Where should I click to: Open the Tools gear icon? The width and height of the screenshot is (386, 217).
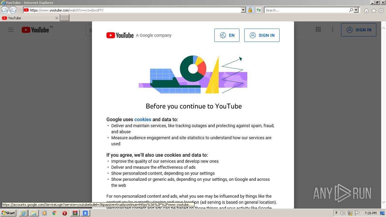tap(381, 11)
